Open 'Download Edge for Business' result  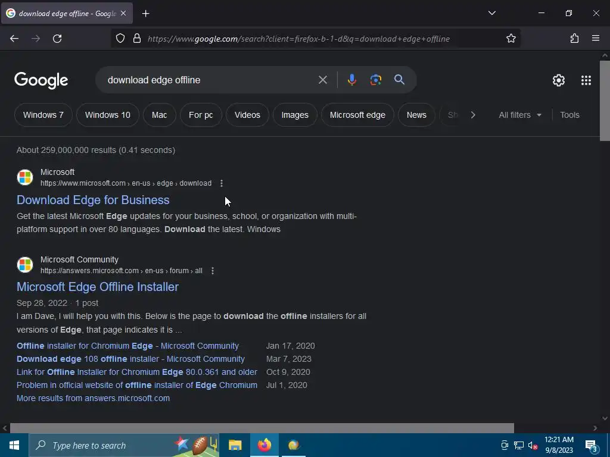coord(93,200)
